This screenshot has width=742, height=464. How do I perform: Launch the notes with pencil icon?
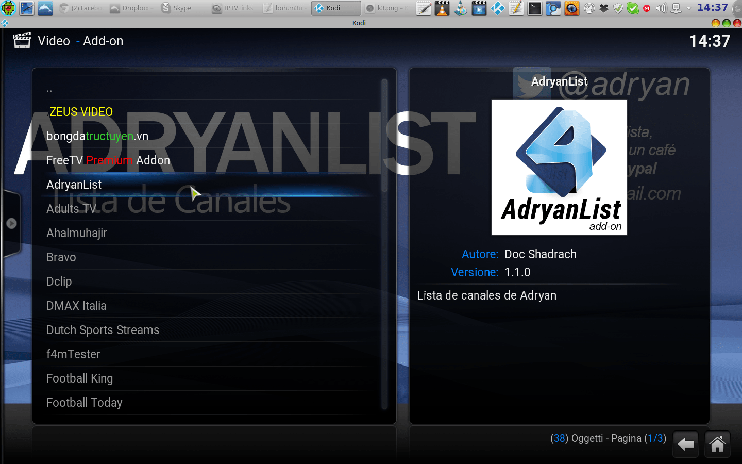[516, 8]
